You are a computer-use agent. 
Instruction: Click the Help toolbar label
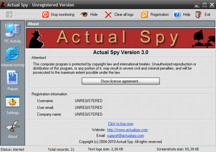pos(187,15)
